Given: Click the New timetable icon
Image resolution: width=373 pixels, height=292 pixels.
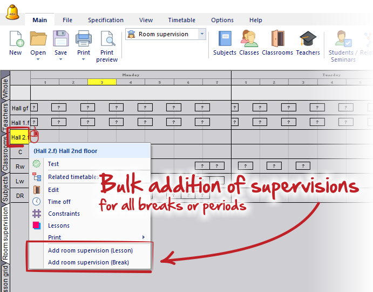Looking at the screenshot, I should [x=15, y=39].
